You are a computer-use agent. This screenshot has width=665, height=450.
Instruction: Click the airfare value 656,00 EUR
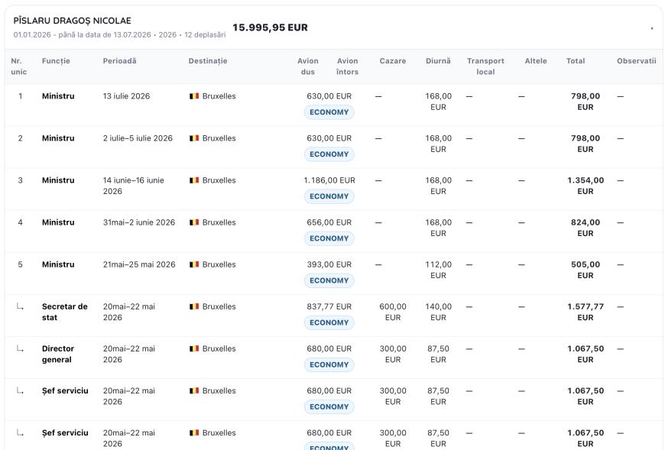coord(329,222)
